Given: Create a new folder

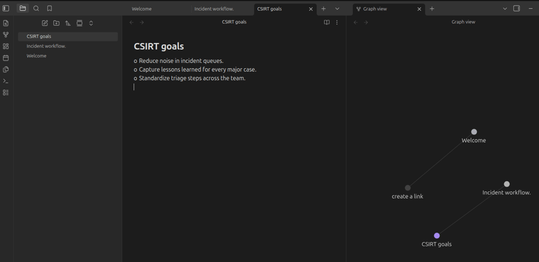Looking at the screenshot, I should pos(56,23).
